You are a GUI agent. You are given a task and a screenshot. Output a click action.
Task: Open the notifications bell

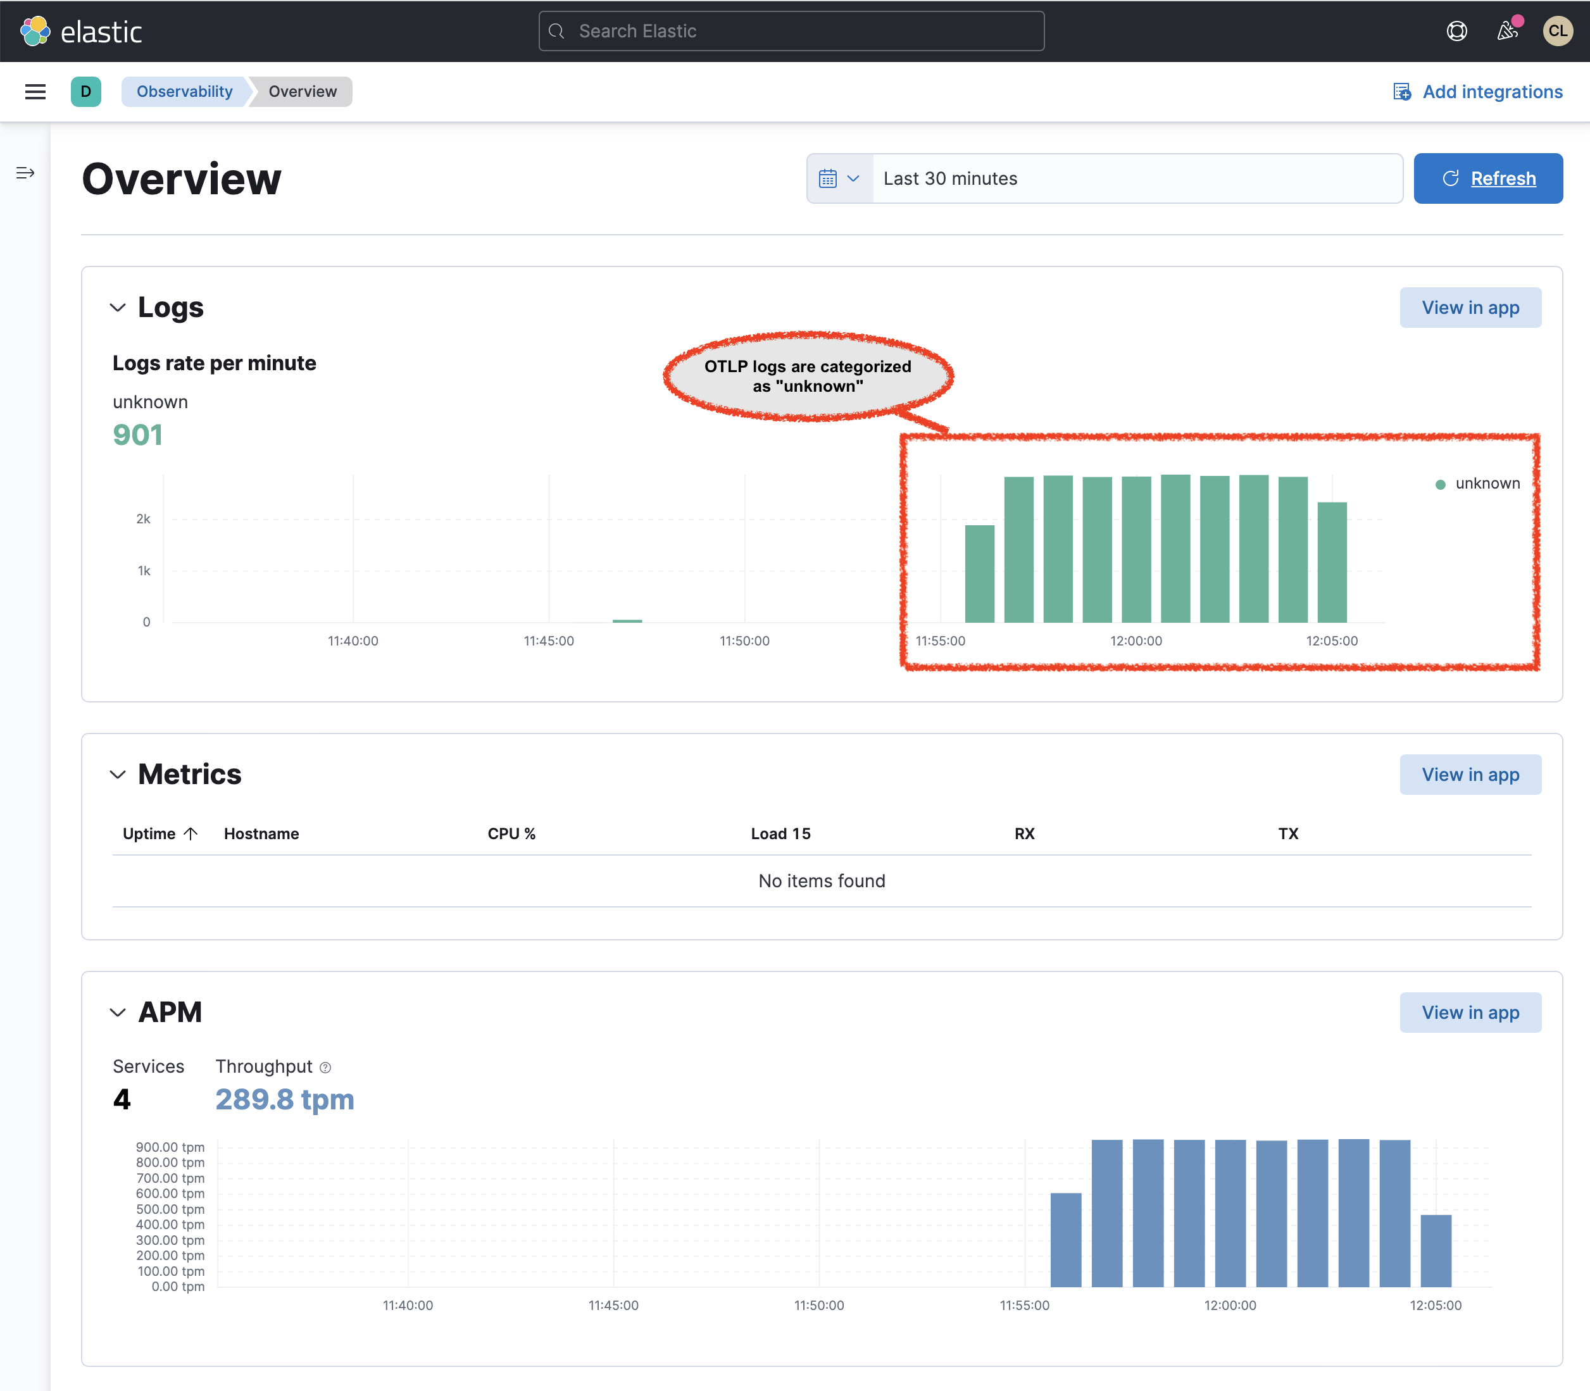click(x=1507, y=31)
